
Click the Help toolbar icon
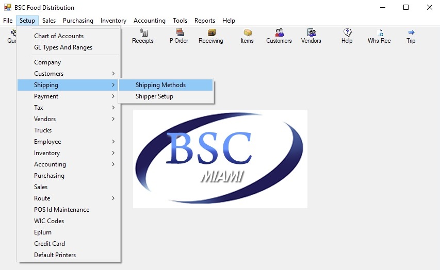347,37
